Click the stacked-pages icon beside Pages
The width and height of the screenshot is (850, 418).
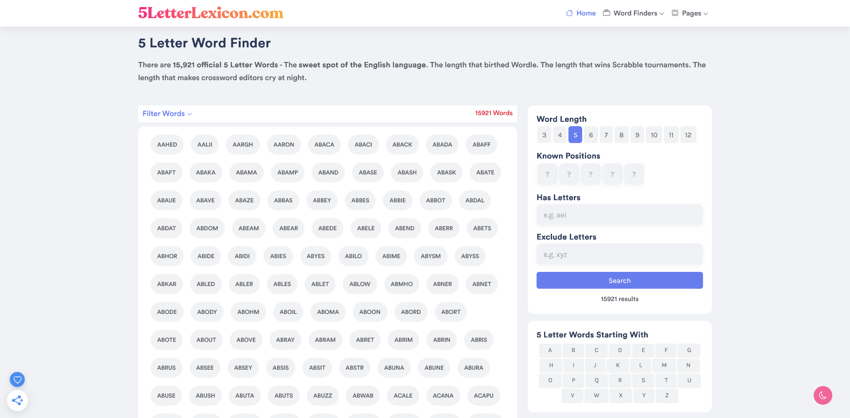pyautogui.click(x=675, y=13)
